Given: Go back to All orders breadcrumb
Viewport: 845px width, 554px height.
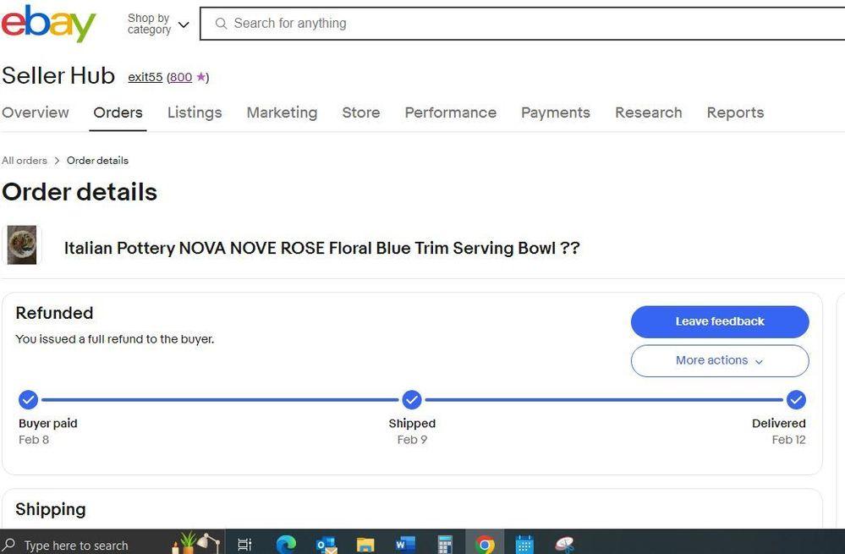Looking at the screenshot, I should [25, 161].
